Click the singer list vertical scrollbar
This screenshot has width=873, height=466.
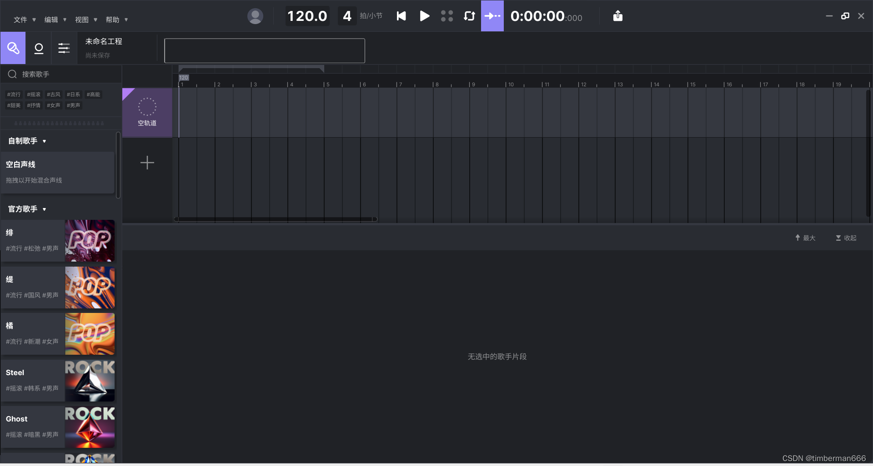click(118, 165)
